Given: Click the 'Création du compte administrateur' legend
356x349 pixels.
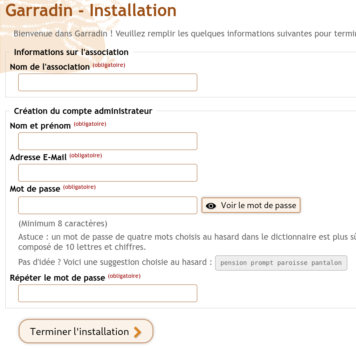Looking at the screenshot, I should (83, 111).
